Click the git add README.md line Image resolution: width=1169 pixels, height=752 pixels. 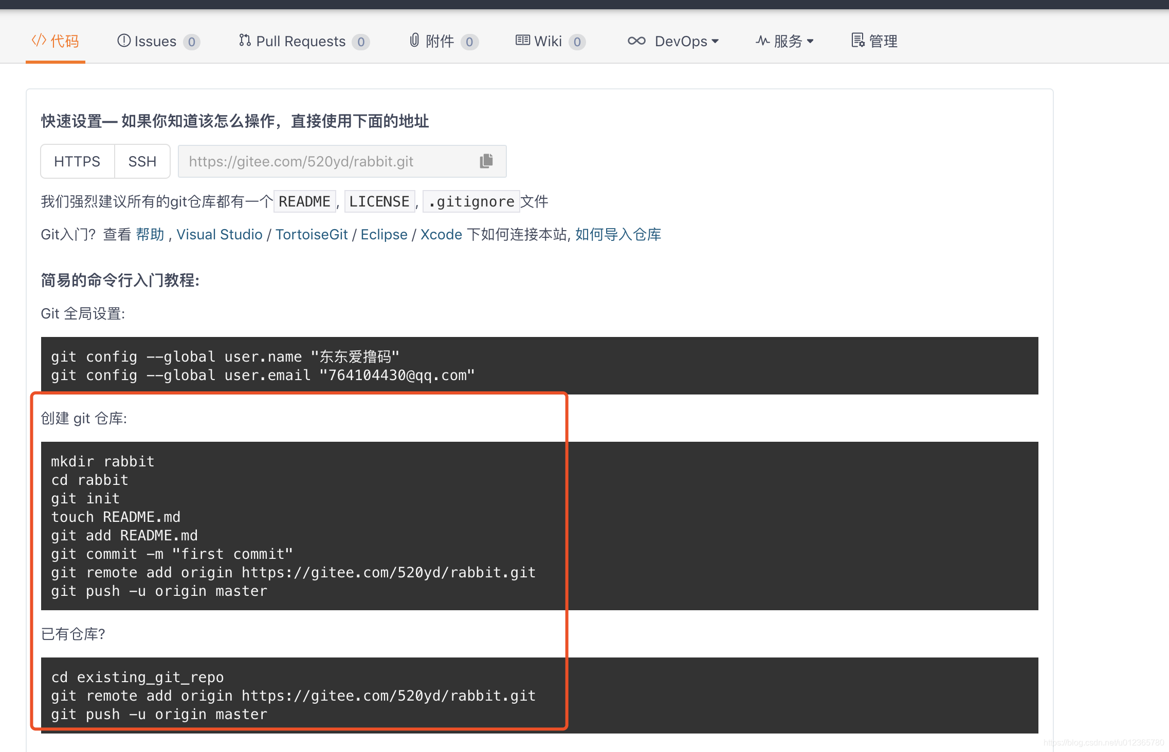point(124,535)
